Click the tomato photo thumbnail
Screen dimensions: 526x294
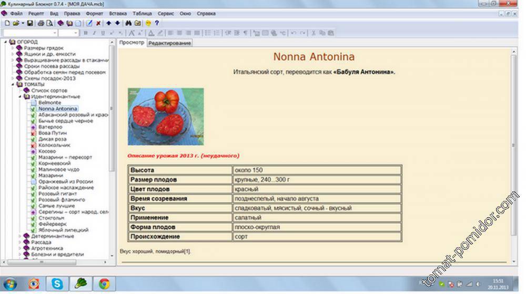tap(166, 116)
